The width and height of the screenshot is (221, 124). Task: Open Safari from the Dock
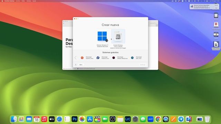tap(59, 119)
